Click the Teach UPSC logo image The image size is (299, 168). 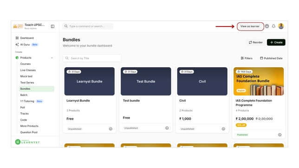[18, 26]
